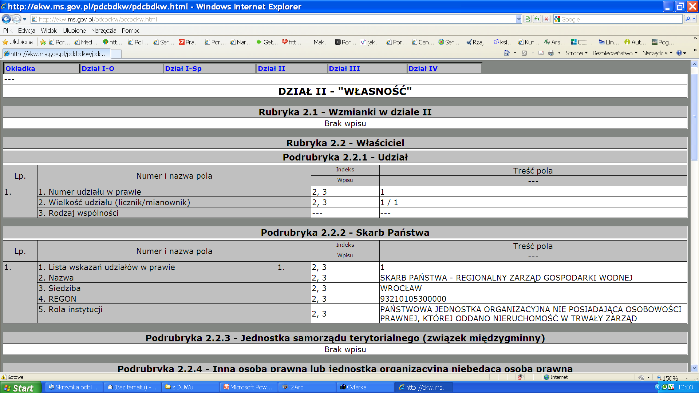Viewport: 699px width, 393px height.
Task: Open the Dział III link
Action: click(x=344, y=68)
